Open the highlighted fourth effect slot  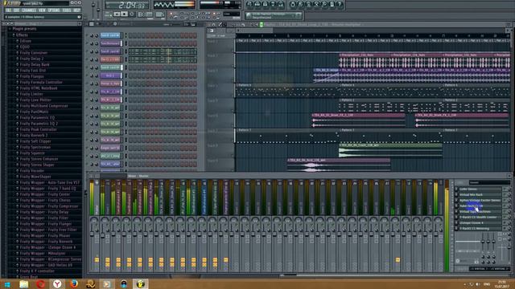click(480, 206)
